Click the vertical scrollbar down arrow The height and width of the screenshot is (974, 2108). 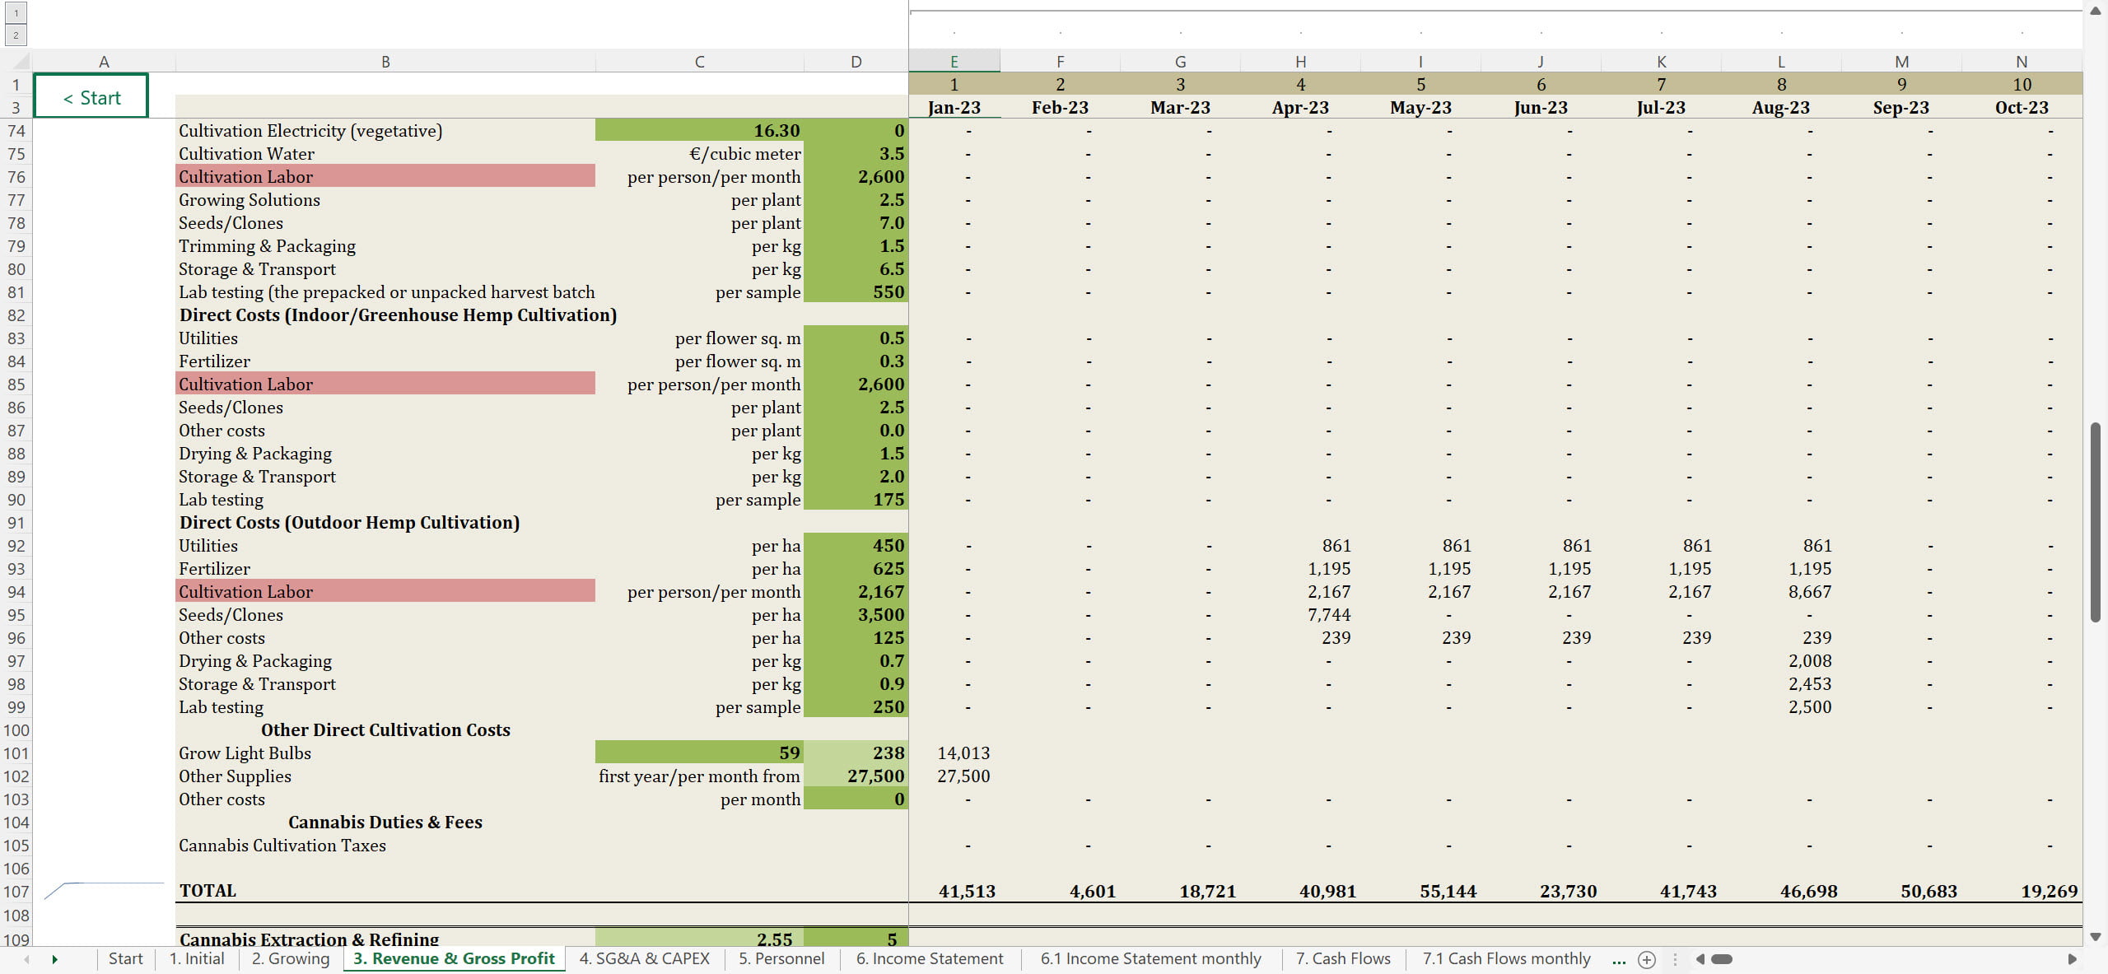point(2096,937)
